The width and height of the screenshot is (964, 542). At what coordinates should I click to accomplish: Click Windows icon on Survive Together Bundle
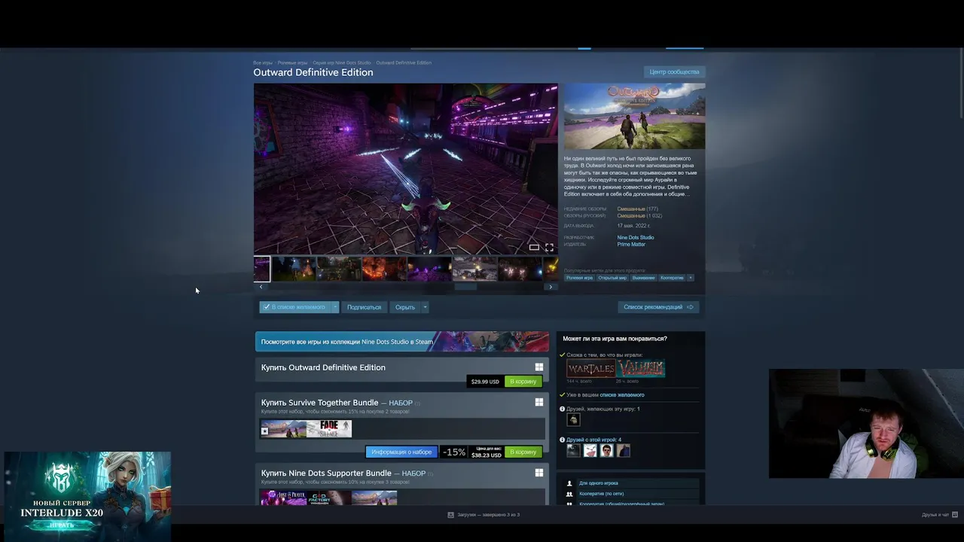pyautogui.click(x=538, y=402)
